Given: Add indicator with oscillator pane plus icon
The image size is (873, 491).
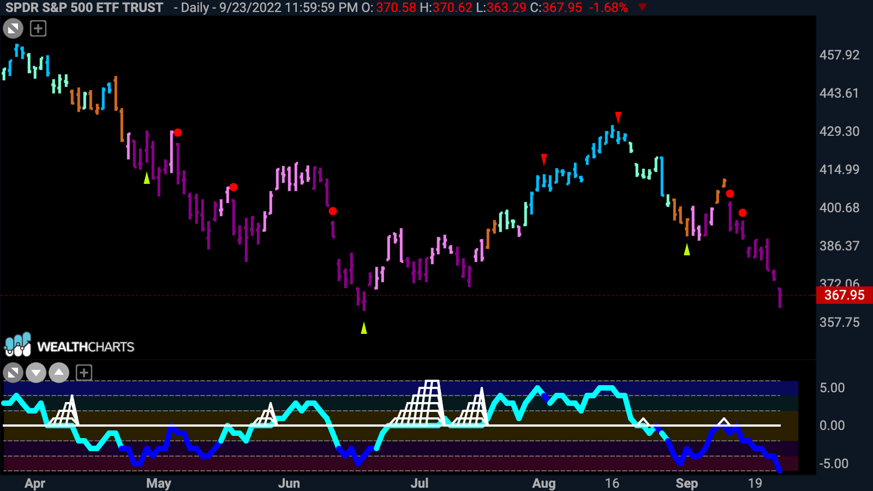Looking at the screenshot, I should [x=83, y=373].
